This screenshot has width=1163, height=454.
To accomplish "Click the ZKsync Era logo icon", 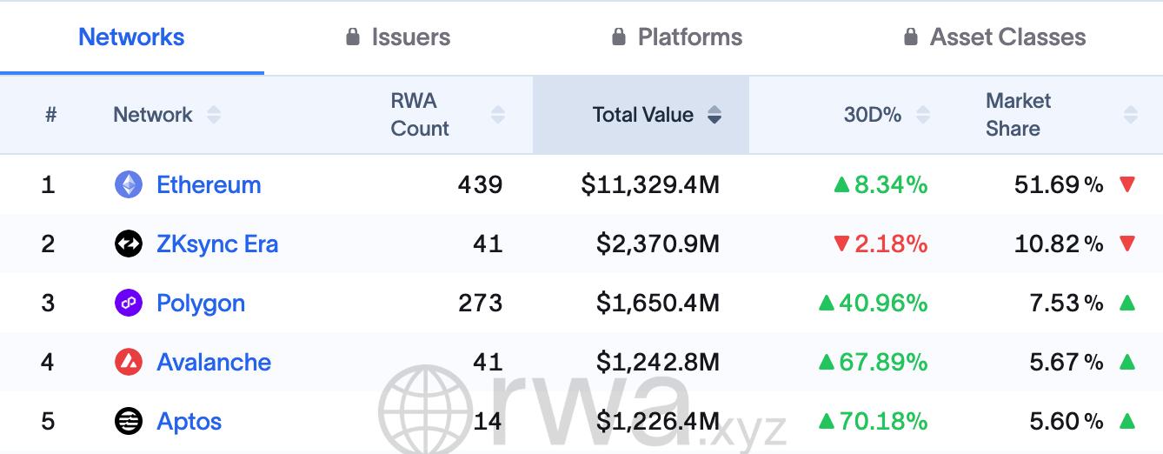I will tap(129, 244).
